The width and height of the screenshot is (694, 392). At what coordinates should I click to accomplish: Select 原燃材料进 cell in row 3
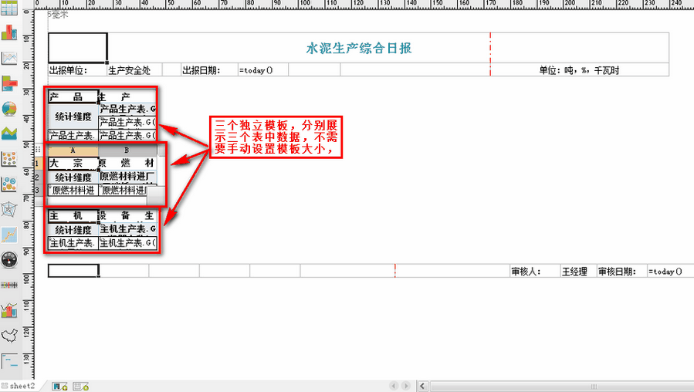(73, 191)
